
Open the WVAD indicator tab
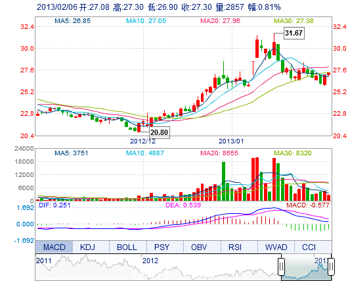(276, 247)
